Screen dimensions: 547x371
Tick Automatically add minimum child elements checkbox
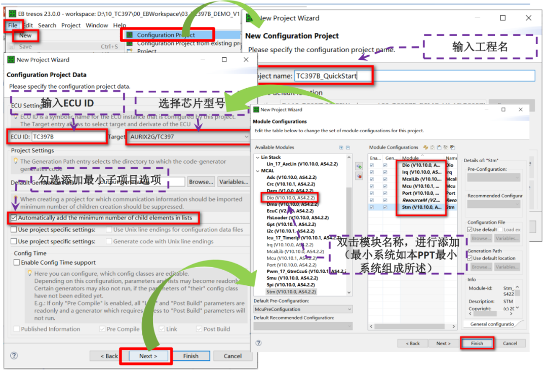click(x=14, y=218)
